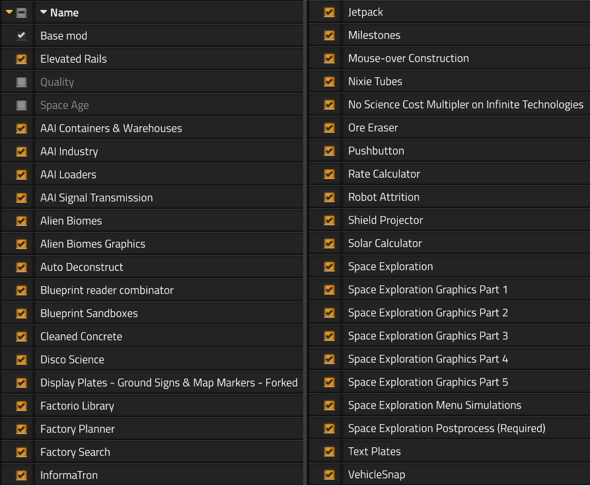Select the Rate Calculator mod entry
The width and height of the screenshot is (590, 485).
pos(466,174)
